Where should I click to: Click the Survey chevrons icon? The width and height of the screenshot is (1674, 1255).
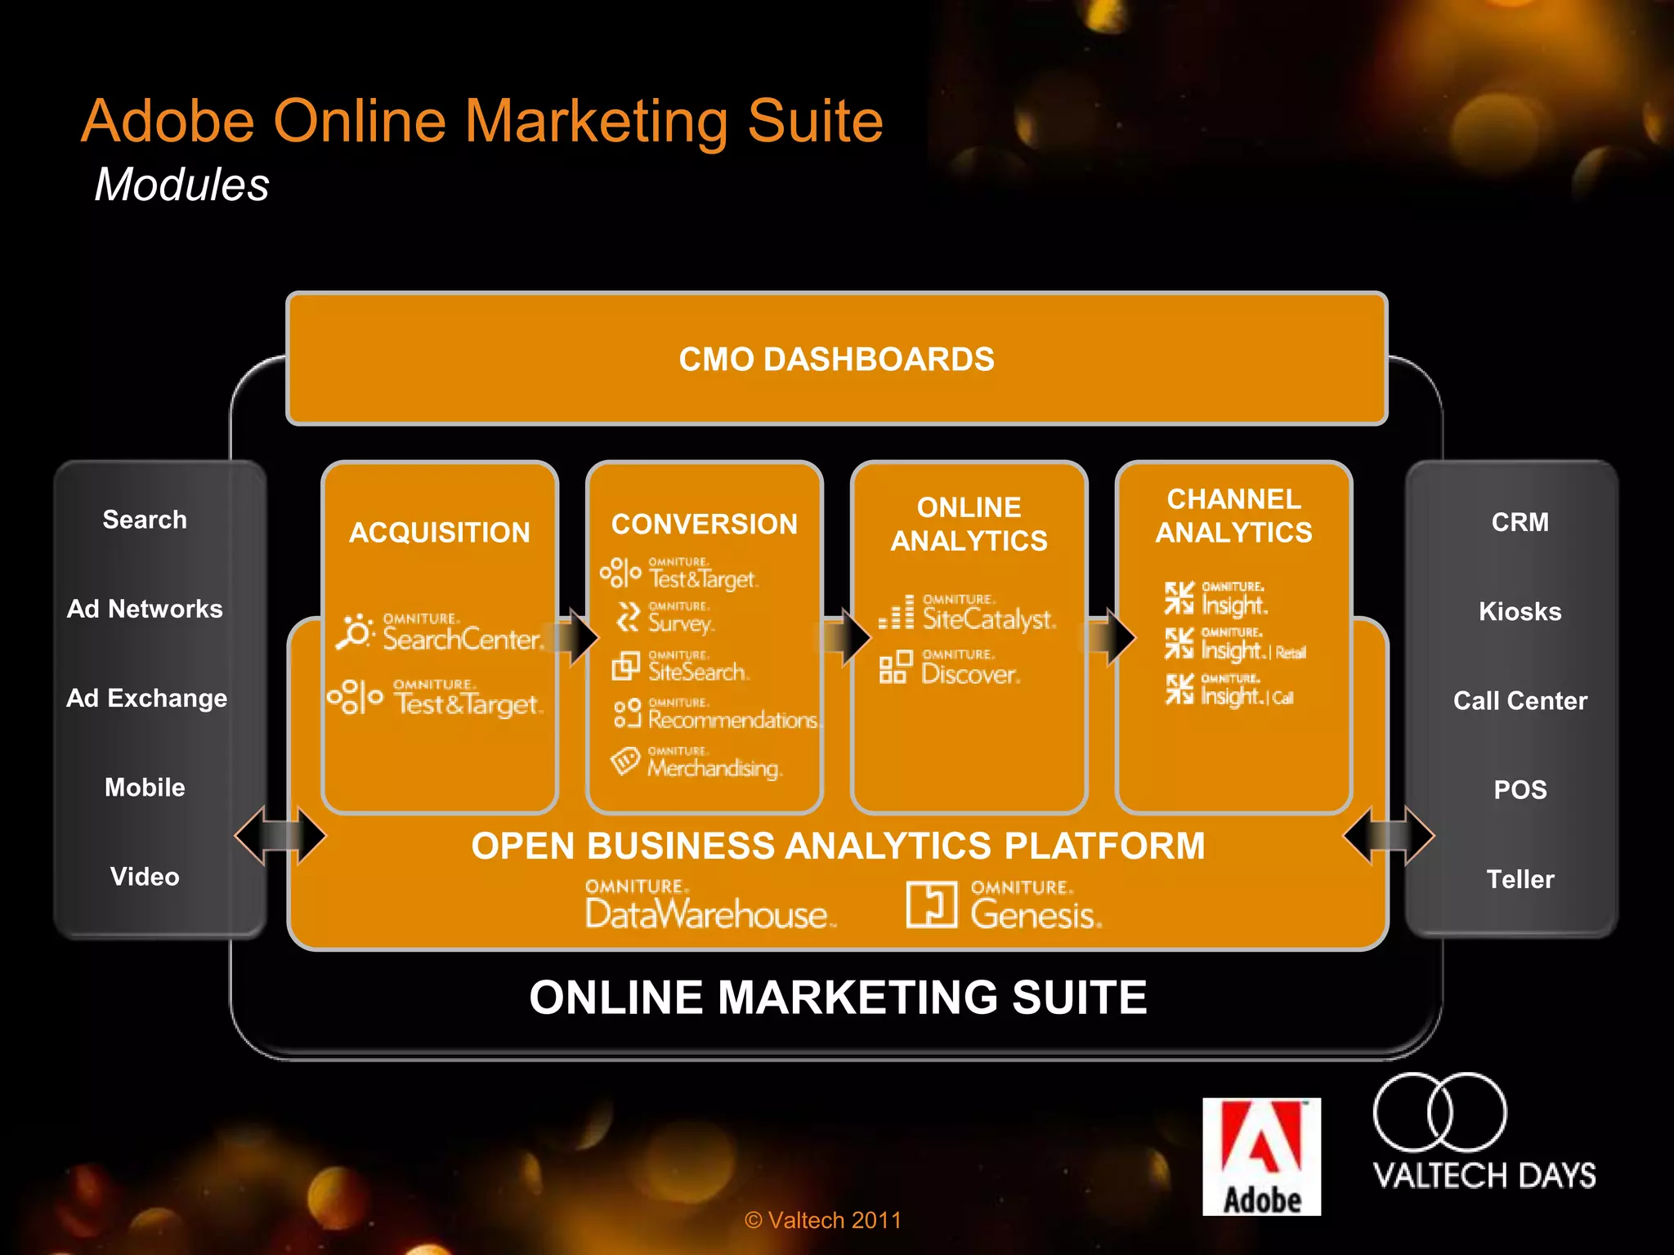628,617
